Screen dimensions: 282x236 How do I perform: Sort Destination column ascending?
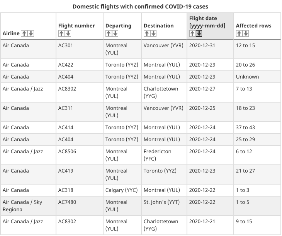(x=147, y=34)
